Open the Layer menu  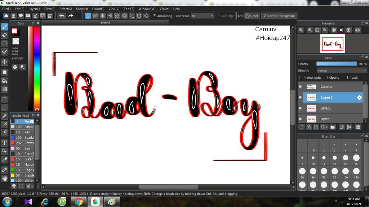34,9
